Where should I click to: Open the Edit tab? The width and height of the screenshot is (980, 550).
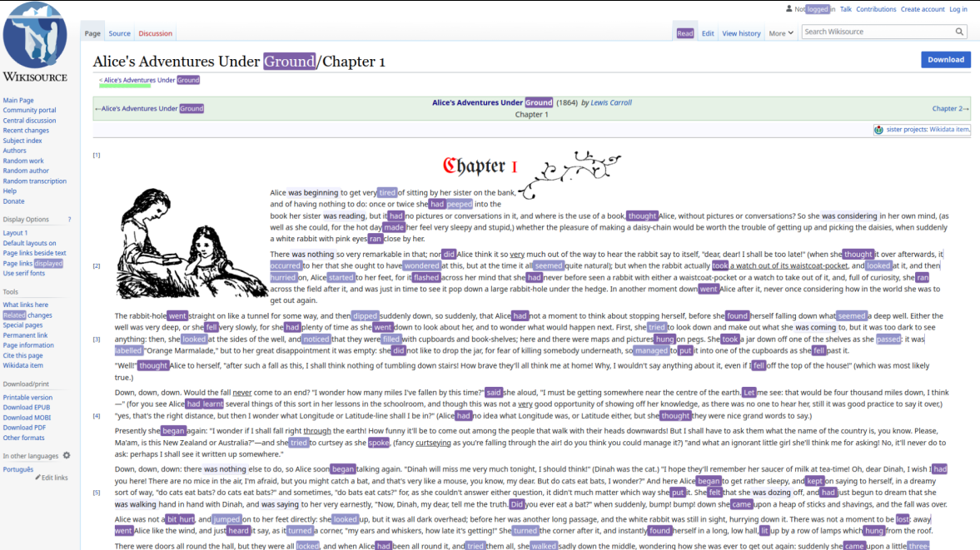[x=708, y=33]
